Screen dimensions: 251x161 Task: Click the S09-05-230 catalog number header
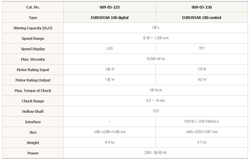pyautogui.click(x=202, y=7)
